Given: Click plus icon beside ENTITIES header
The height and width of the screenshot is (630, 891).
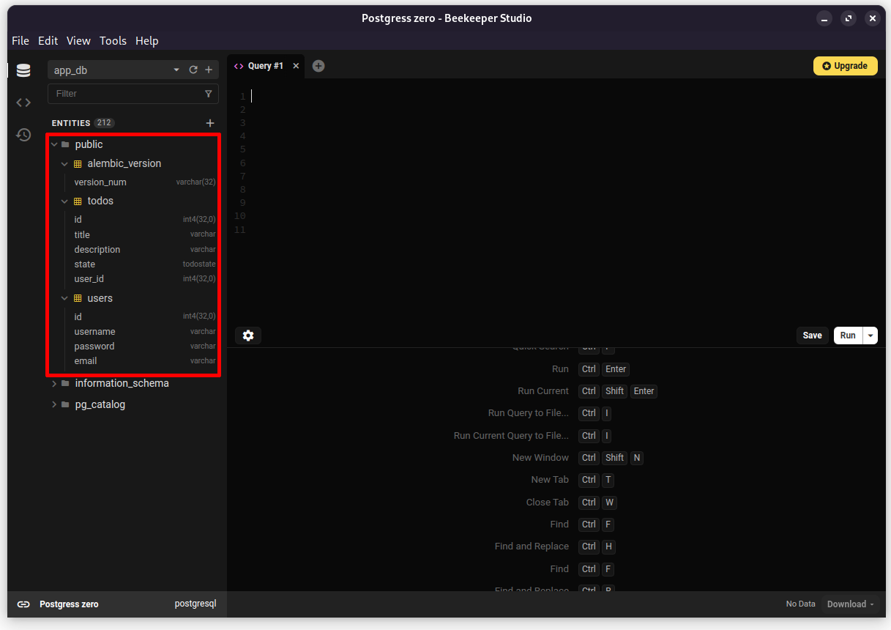Looking at the screenshot, I should 210,123.
